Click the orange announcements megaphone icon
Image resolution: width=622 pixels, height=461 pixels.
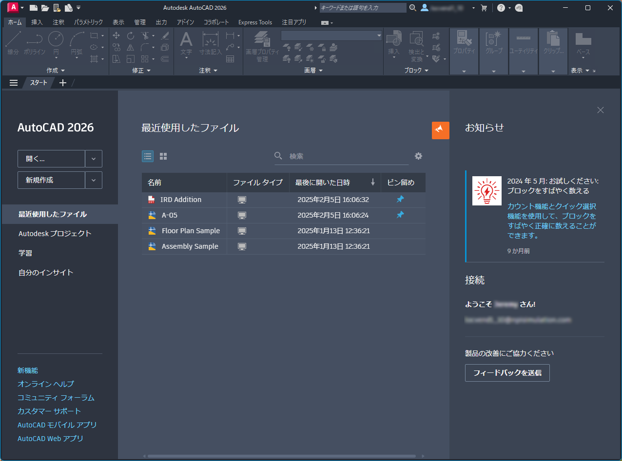click(x=440, y=130)
